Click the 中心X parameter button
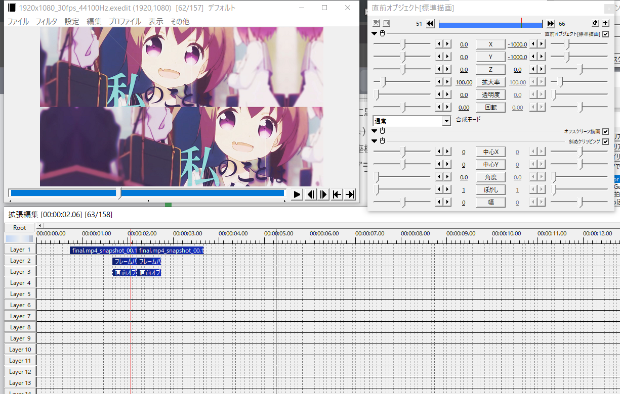This screenshot has width=620, height=394. (490, 152)
